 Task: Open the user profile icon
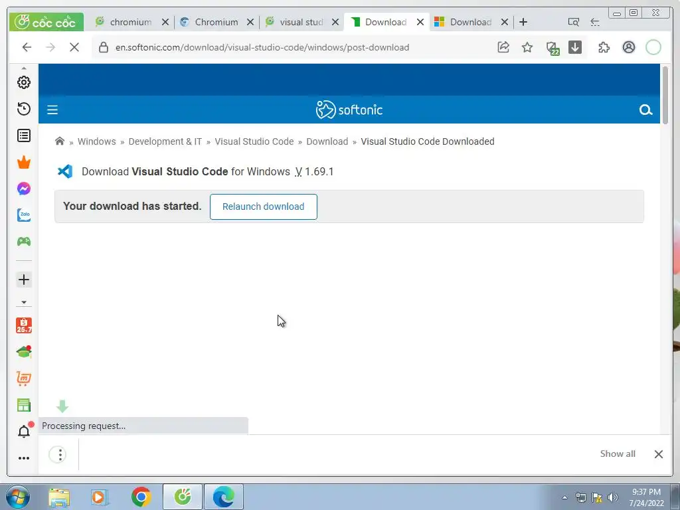(629, 47)
